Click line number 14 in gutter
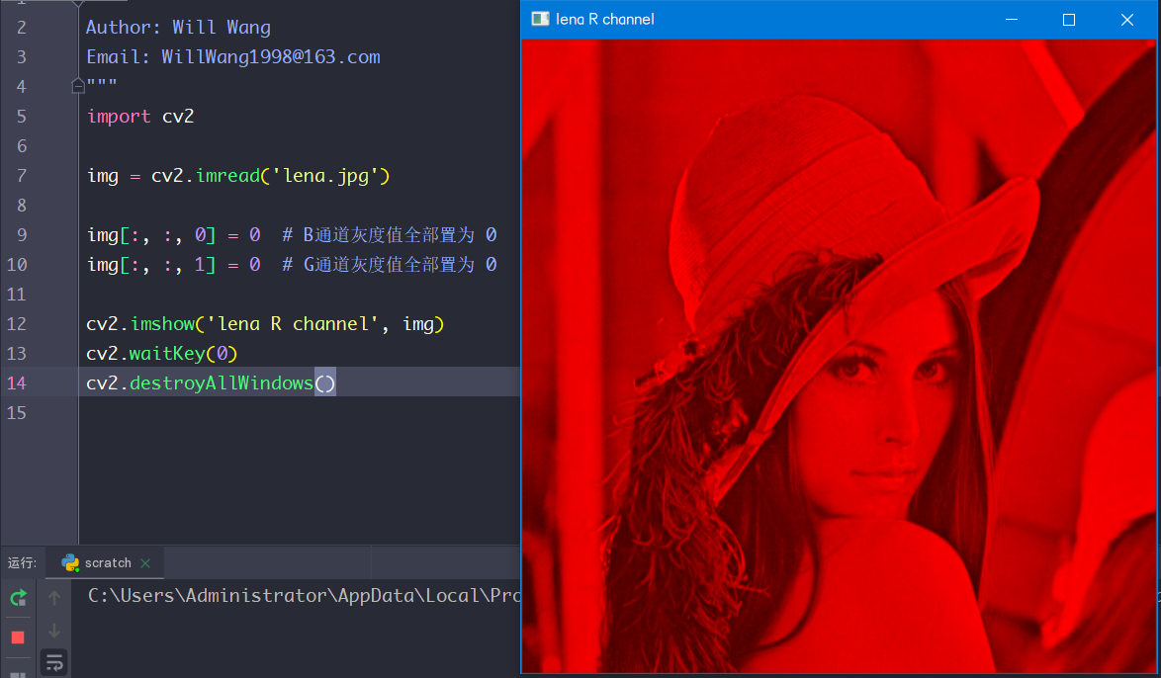Screen dimensions: 1161x678 pos(16,382)
